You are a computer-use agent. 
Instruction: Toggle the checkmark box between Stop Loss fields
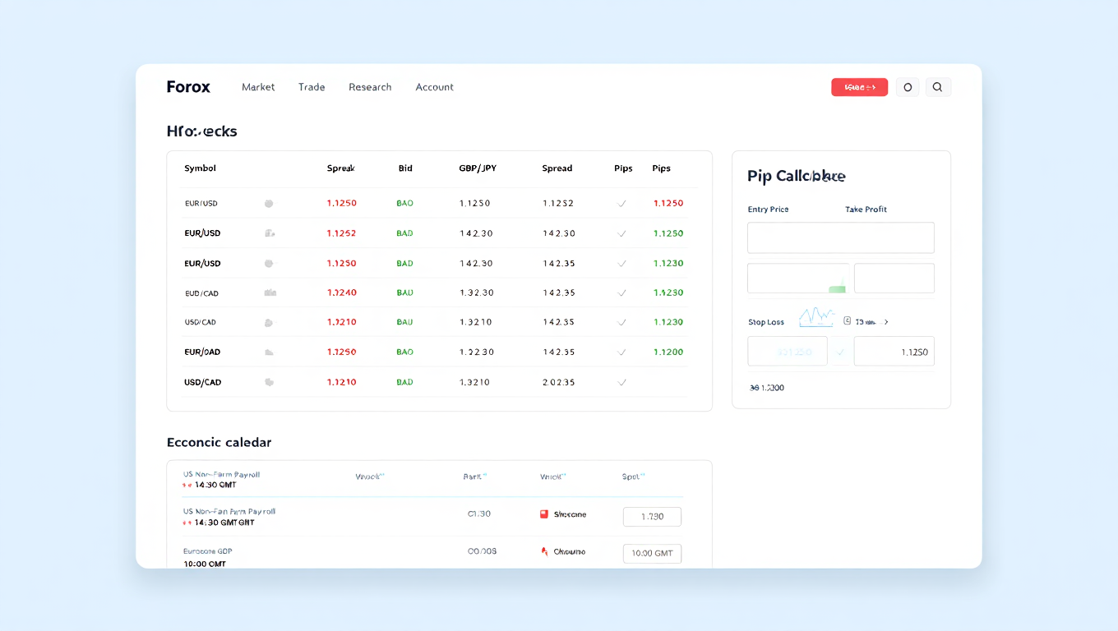[x=840, y=352]
